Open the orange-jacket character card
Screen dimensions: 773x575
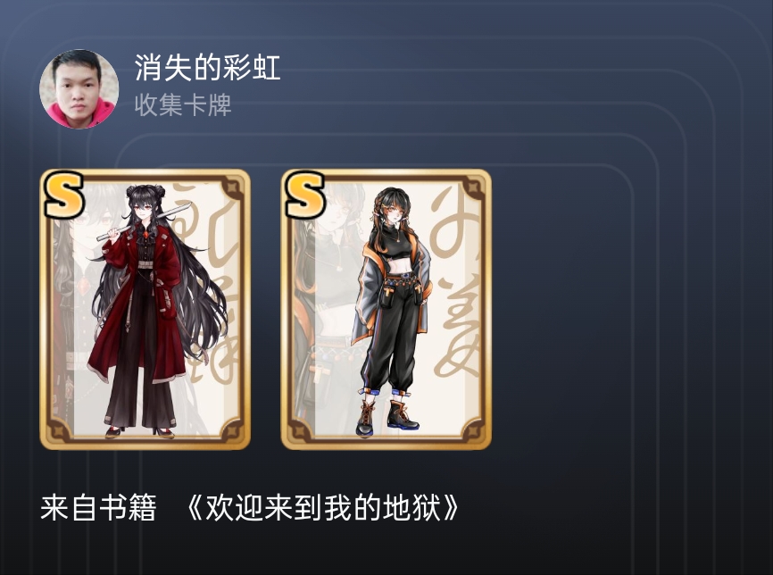point(386,309)
